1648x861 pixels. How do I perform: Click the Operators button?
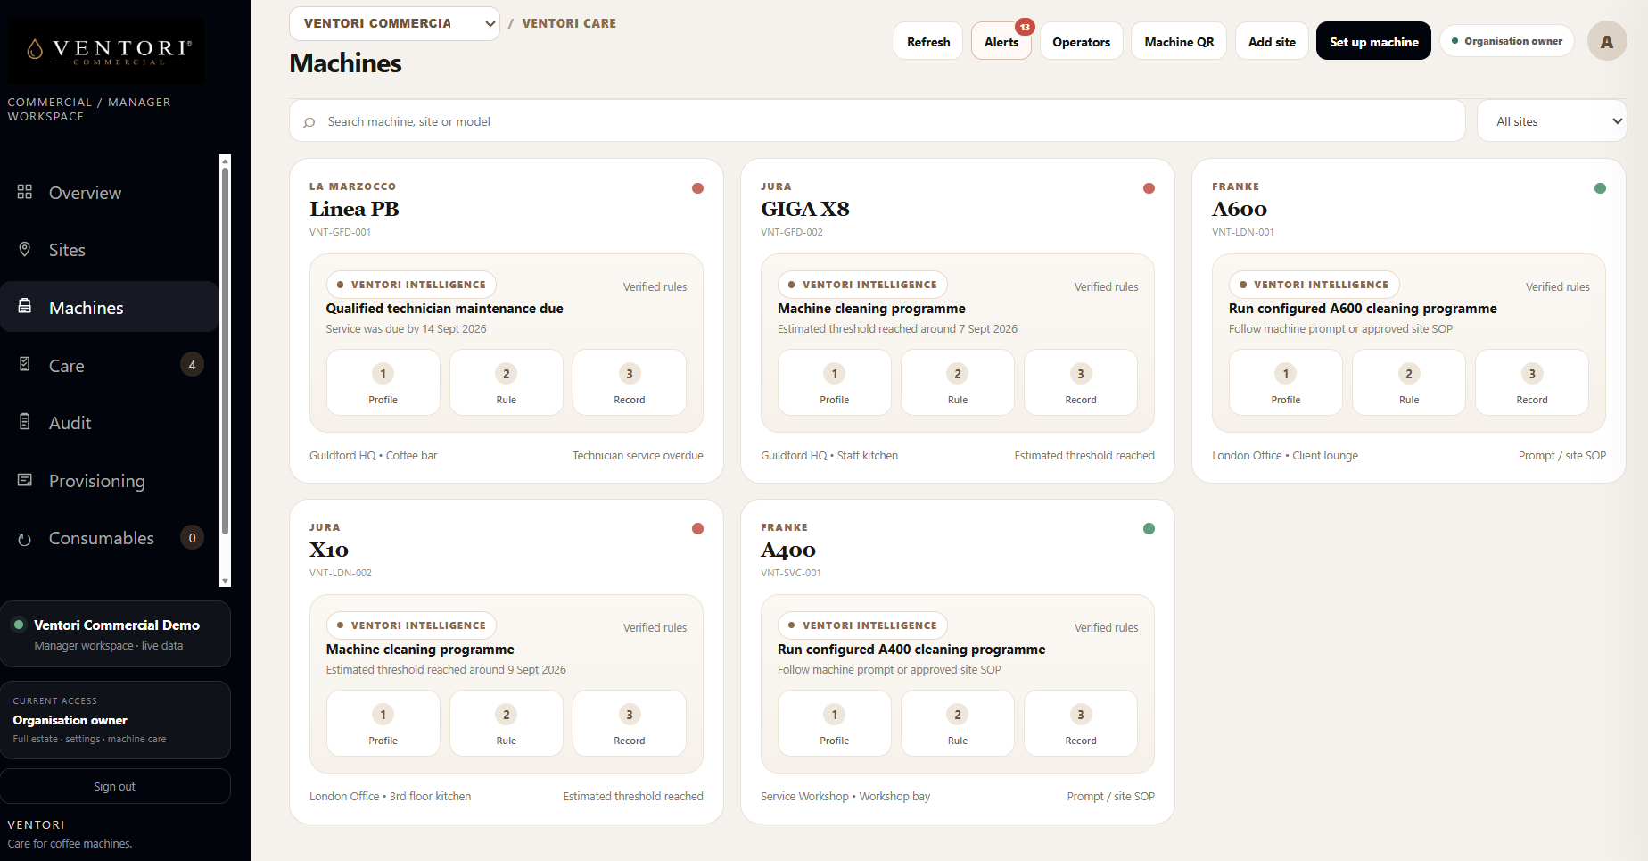(1081, 41)
